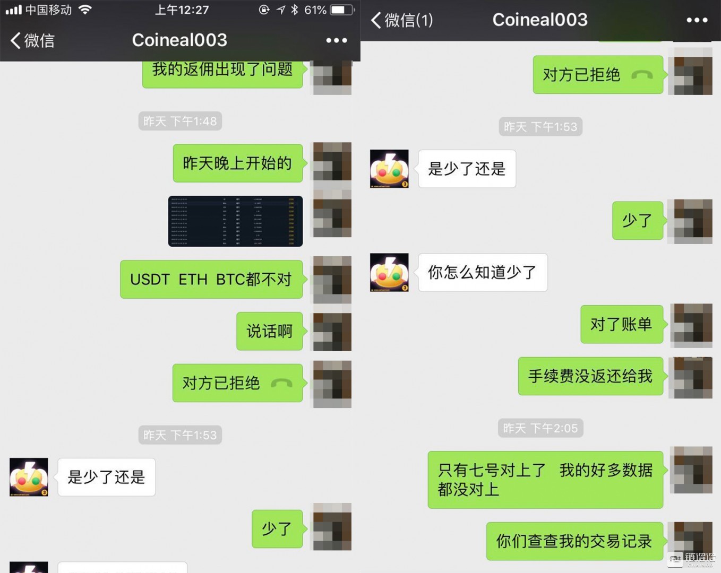Tap Coineal003 avatar beside 你怎么知道少了

pos(389,273)
